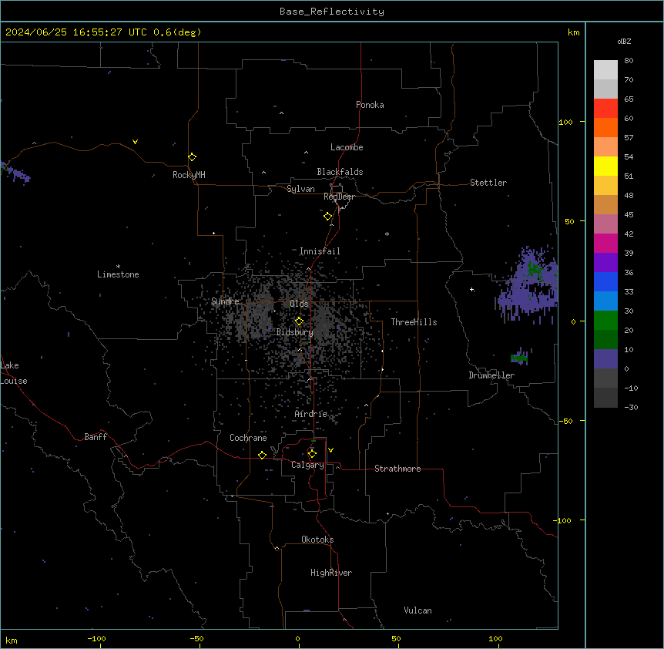This screenshot has width=664, height=649.
Task: Select the light blue 30–33 dBZ legend swatch
Action: pyautogui.click(x=605, y=301)
